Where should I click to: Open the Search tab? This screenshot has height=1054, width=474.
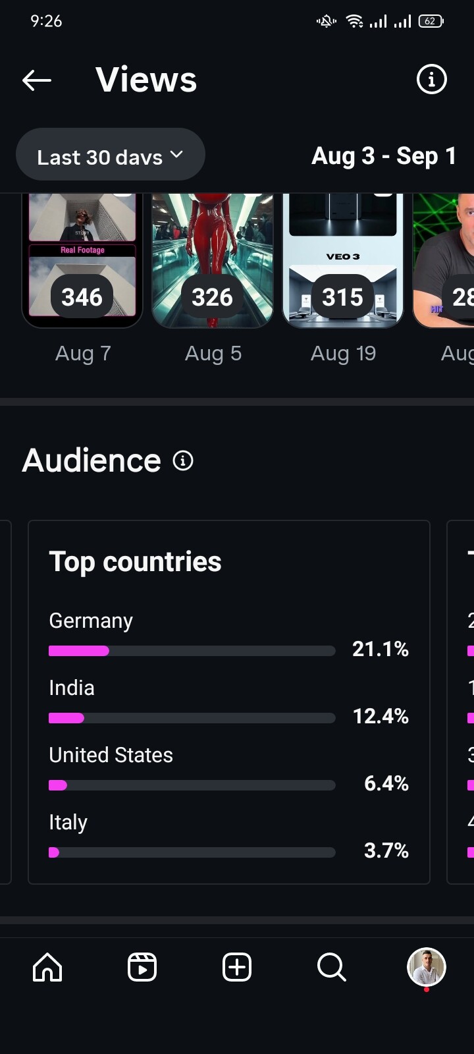331,968
